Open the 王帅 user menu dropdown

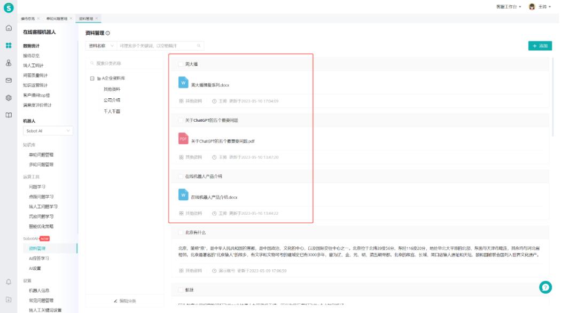tap(544, 6)
